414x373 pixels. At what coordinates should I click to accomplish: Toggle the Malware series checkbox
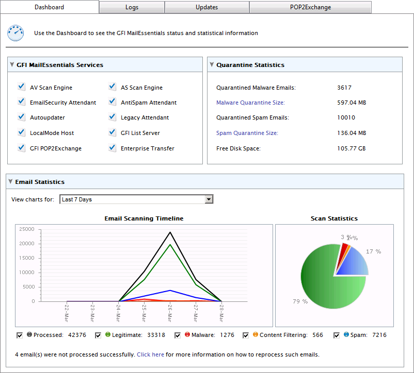pos(178,335)
